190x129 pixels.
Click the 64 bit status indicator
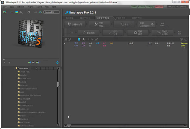[x=134, y=7]
